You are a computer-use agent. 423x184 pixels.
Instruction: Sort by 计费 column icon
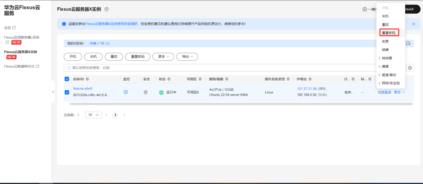pos(353,79)
